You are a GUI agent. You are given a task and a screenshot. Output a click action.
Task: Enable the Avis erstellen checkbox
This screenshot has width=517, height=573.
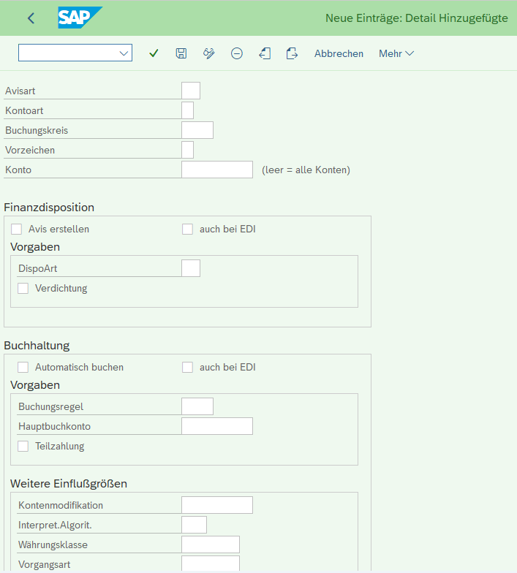pyautogui.click(x=17, y=229)
